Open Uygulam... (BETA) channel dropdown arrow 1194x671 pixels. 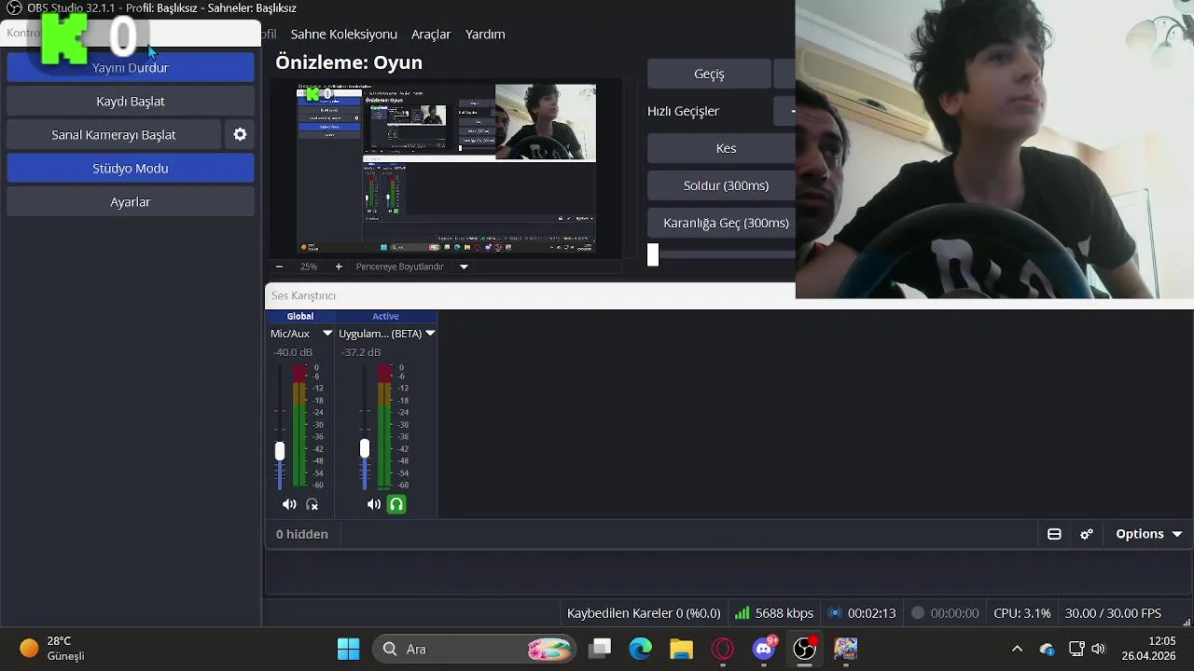tap(430, 333)
